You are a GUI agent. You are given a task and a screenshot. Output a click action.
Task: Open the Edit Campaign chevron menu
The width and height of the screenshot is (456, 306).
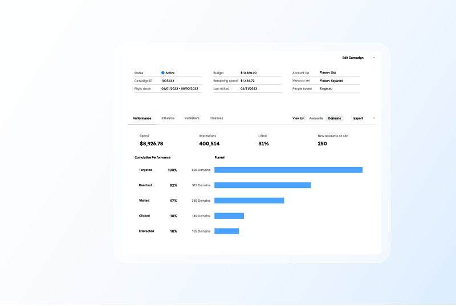tap(374, 58)
